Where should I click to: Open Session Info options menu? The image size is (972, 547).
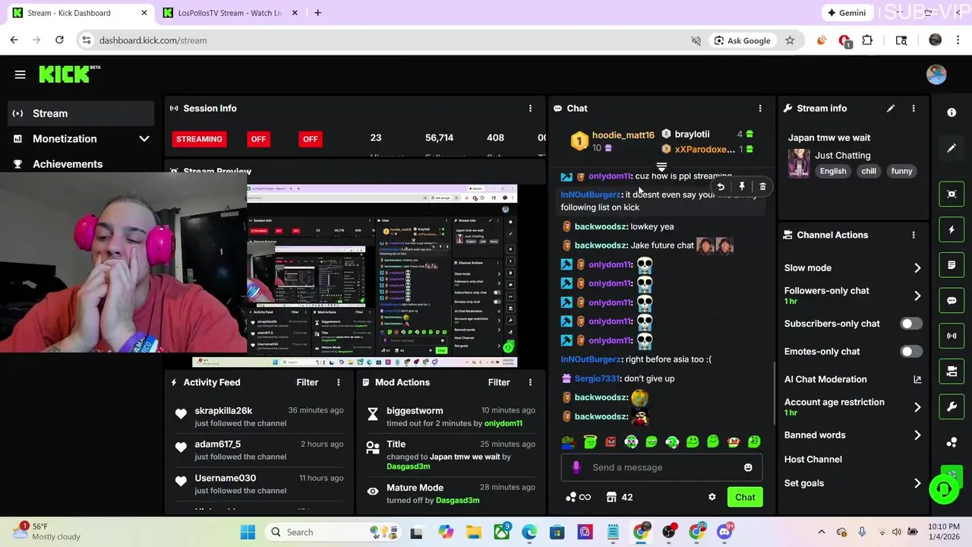point(530,109)
